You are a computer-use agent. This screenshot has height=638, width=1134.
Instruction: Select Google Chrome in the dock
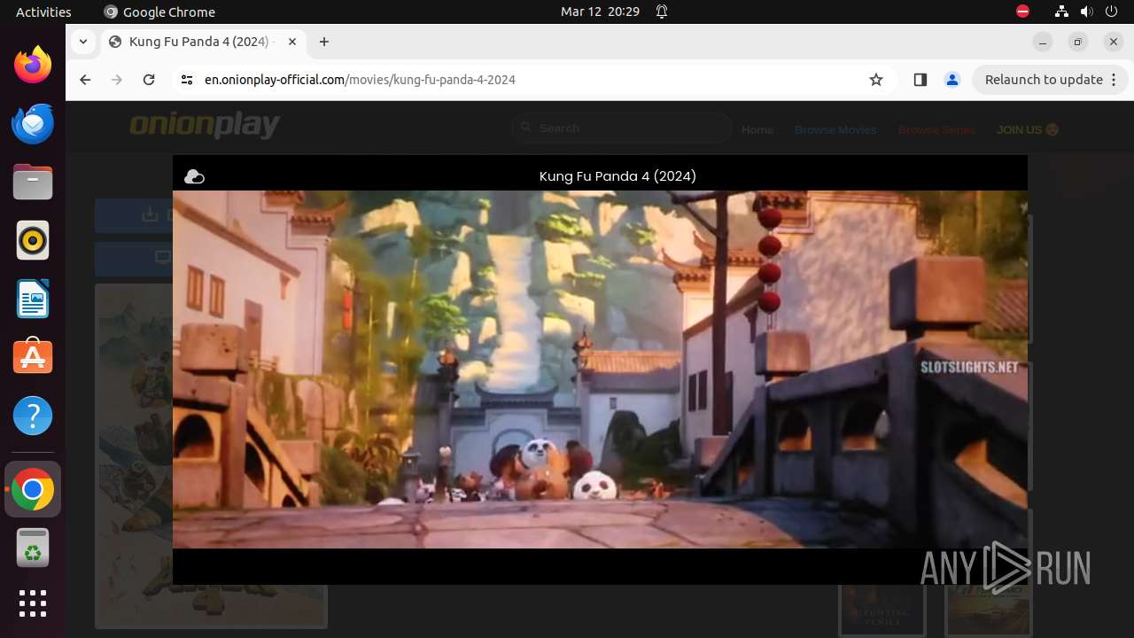point(33,489)
